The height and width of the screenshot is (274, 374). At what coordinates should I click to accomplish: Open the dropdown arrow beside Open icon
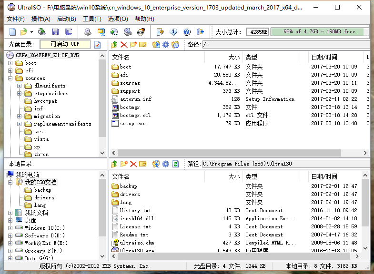31,32
